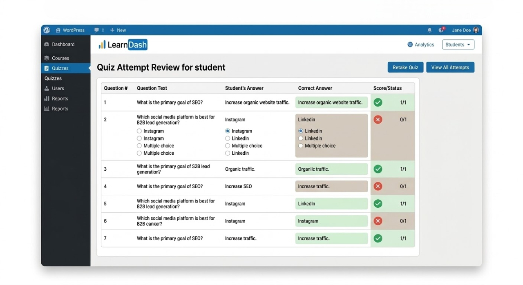Select the checked Instagram radio in Student's Answer
The height and width of the screenshot is (285, 523).
[228, 131]
